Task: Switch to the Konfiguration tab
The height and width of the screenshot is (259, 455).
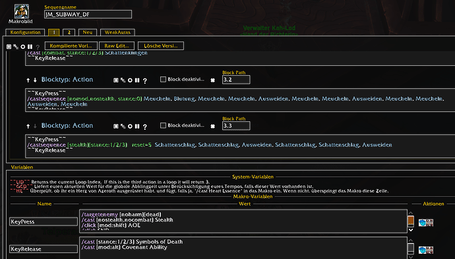Action: coord(25,32)
